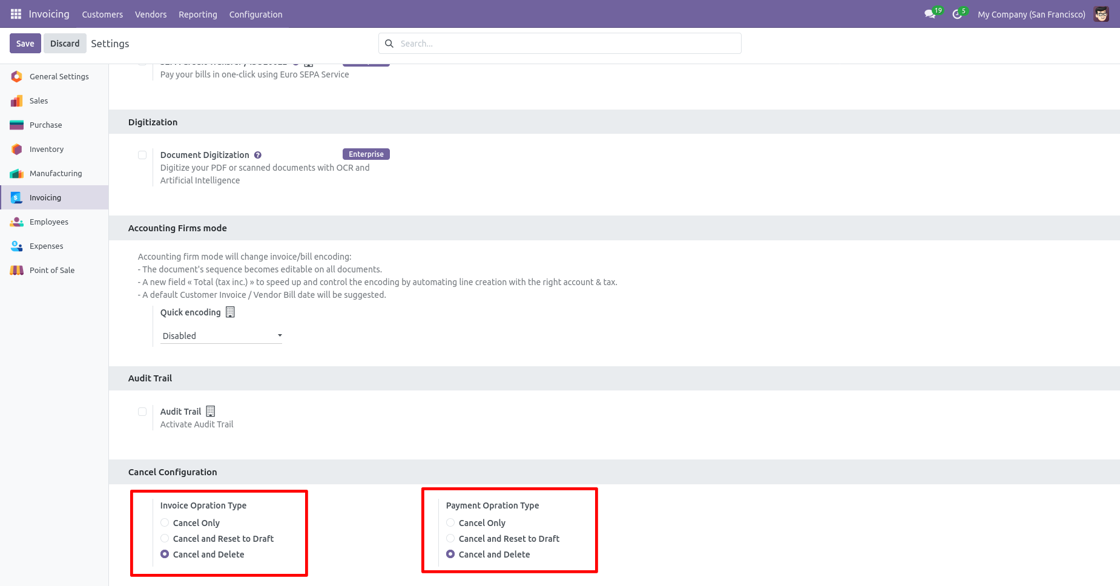Select Invoice Cancel and Reset to Draft
Viewport: 1120px width, 586px height.
click(165, 538)
